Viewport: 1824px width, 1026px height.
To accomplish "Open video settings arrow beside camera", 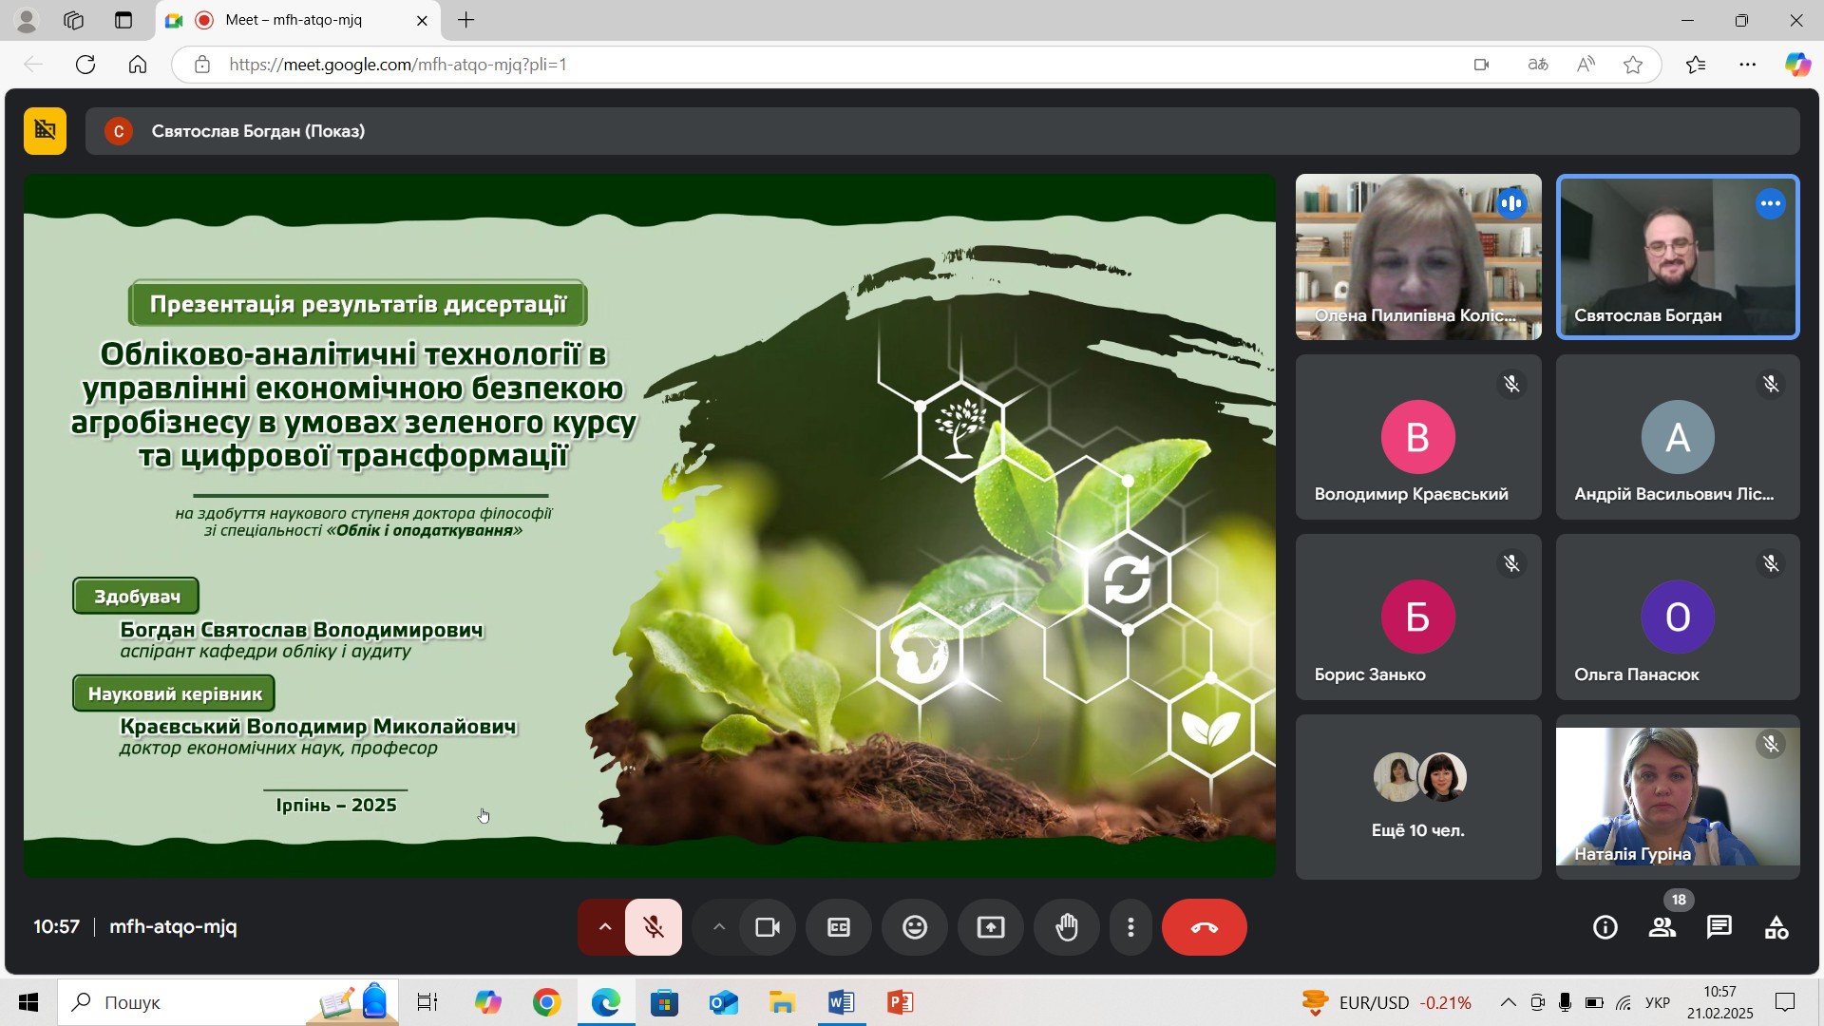I will [x=719, y=927].
